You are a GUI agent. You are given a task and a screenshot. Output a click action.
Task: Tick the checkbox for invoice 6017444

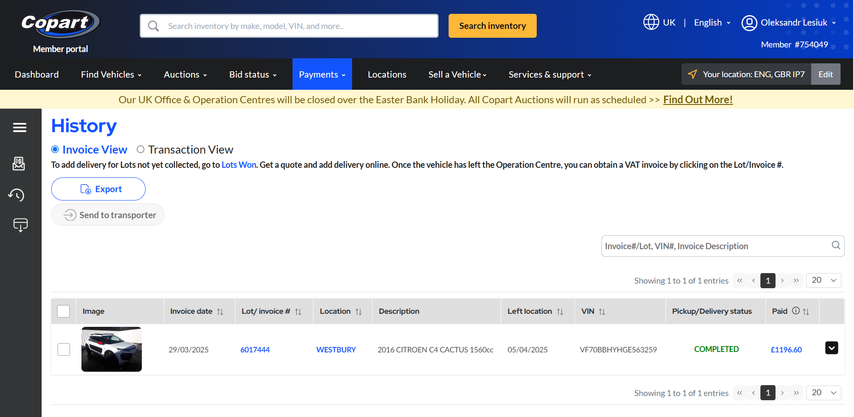64,349
